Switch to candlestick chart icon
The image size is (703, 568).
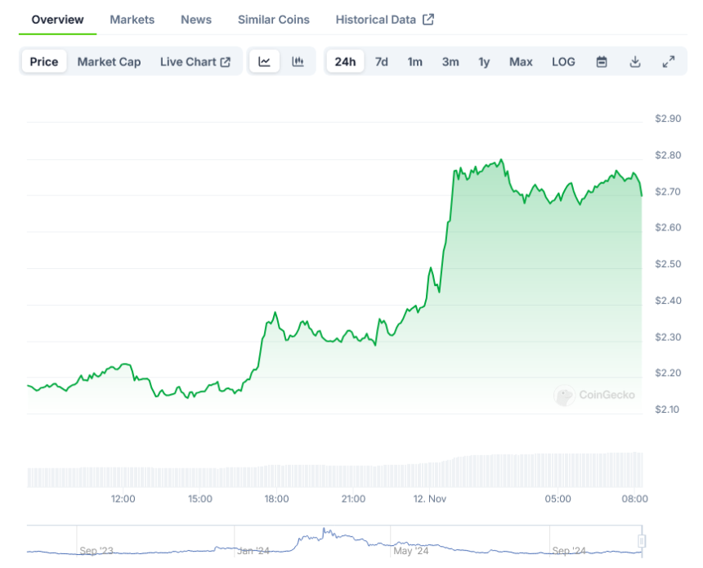click(298, 61)
